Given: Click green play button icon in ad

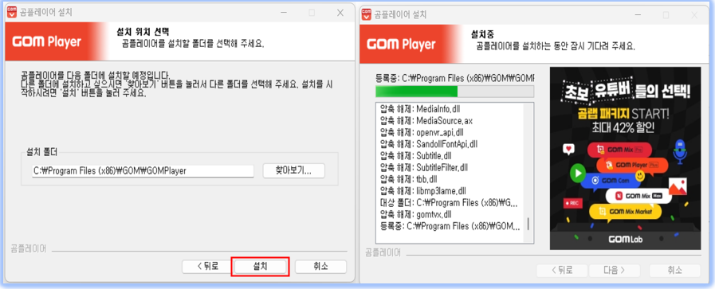Looking at the screenshot, I should [x=578, y=174].
